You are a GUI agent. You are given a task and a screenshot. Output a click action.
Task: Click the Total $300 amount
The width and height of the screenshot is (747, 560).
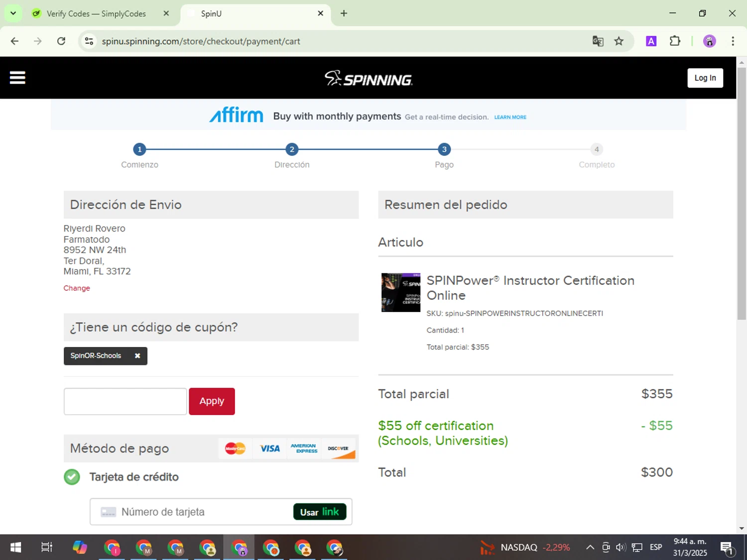(657, 472)
